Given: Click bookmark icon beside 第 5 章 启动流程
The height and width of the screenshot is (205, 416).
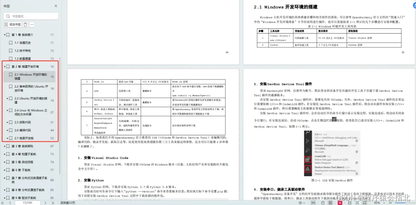Looking at the screenshot, I should 8,162.
